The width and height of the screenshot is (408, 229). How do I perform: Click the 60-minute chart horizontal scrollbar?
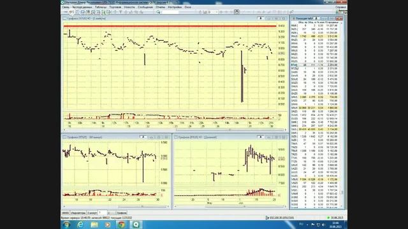(x=116, y=207)
